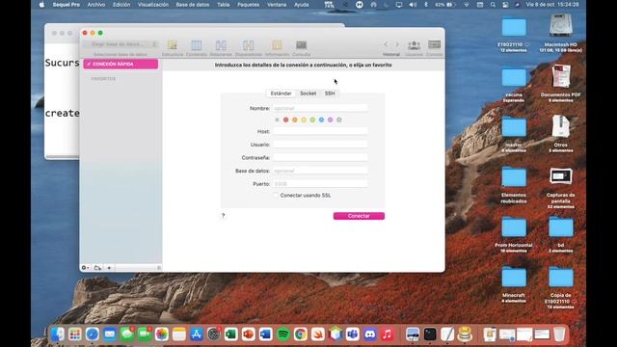Open the volume control in menu bar
This screenshot has height=347, width=617.
tap(413, 5)
